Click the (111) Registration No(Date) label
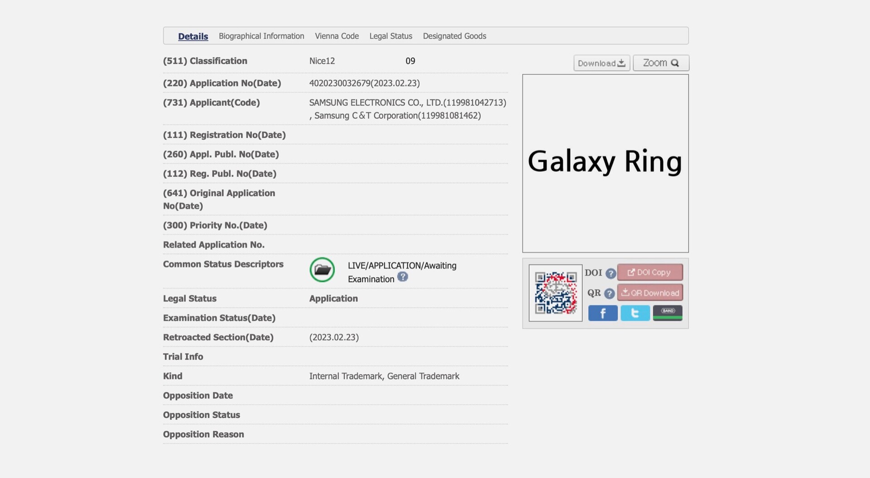The image size is (870, 478). [x=224, y=135]
